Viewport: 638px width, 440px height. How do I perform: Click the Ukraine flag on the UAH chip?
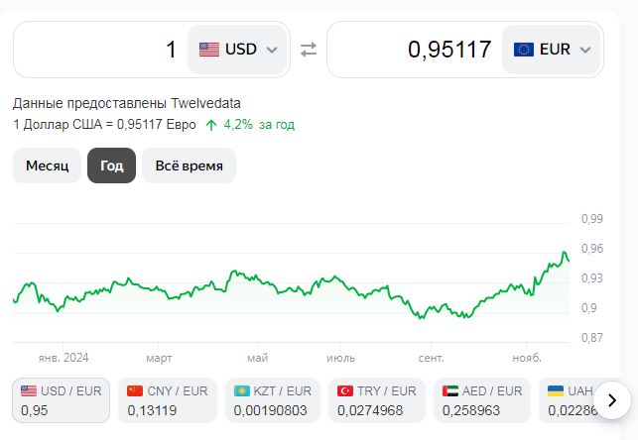tap(556, 391)
